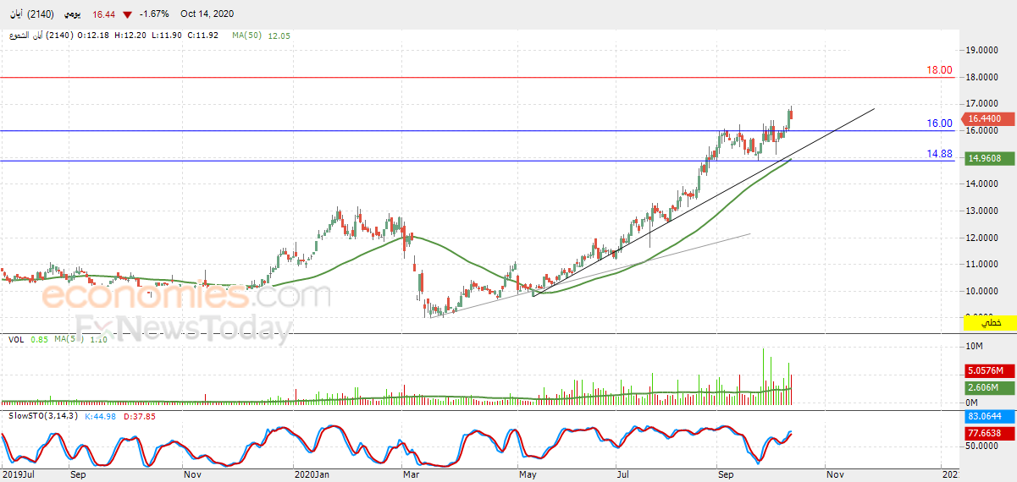This screenshot has width=1017, height=482.
Task: Click the Oct 14, 2020 date
Action: pos(207,14)
